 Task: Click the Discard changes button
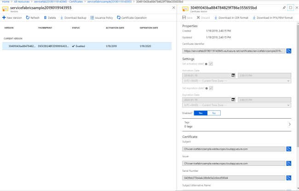click(x=203, y=18)
